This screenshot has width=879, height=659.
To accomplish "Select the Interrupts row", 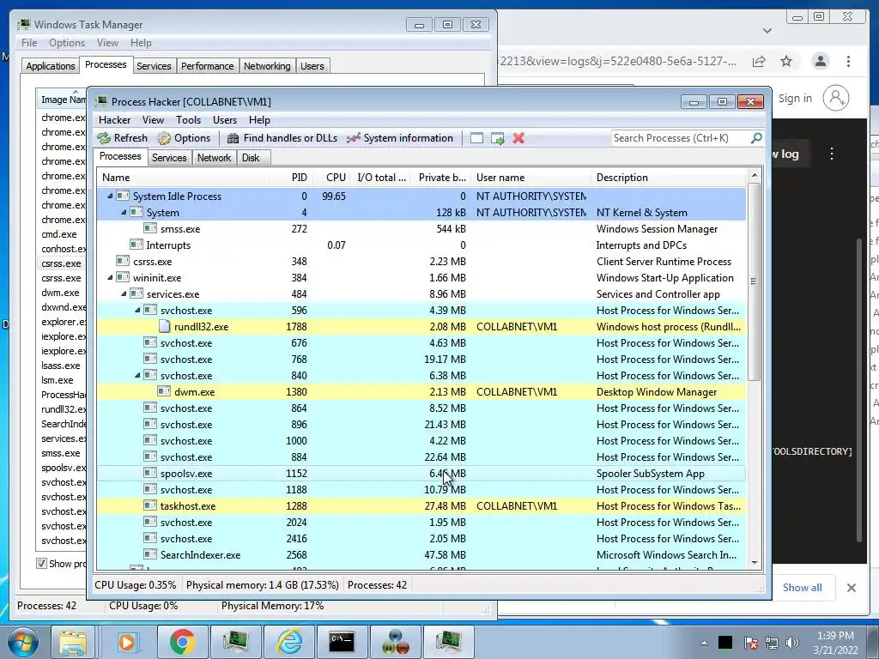I will pyautogui.click(x=421, y=245).
